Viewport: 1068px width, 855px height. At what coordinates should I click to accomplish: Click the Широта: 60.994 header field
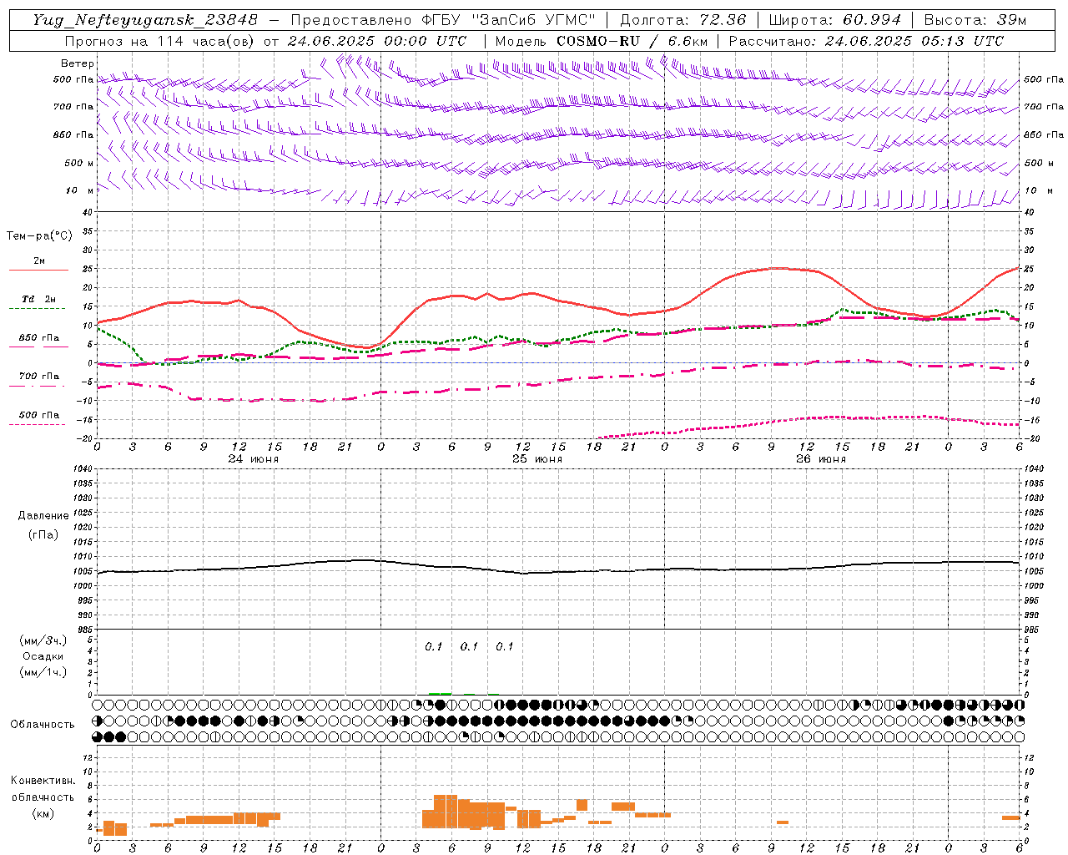[835, 20]
